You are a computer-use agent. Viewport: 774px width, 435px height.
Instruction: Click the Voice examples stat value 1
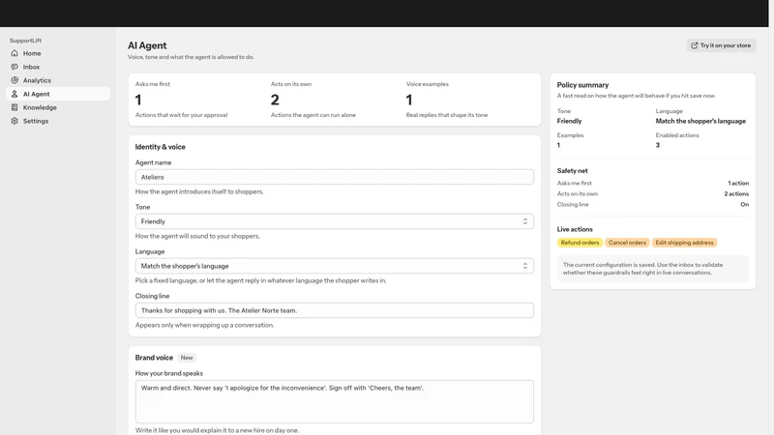[x=409, y=101]
